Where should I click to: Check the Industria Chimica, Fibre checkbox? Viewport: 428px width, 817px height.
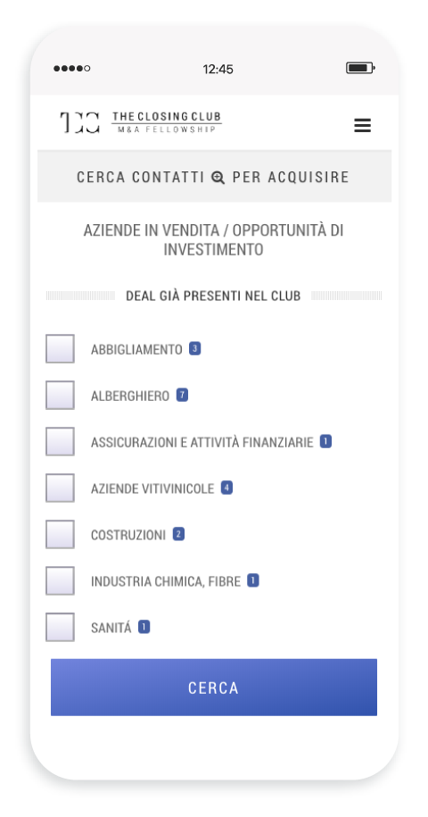pyautogui.click(x=60, y=580)
